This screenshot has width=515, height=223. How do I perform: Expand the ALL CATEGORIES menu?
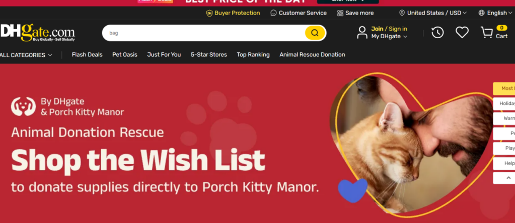26,55
